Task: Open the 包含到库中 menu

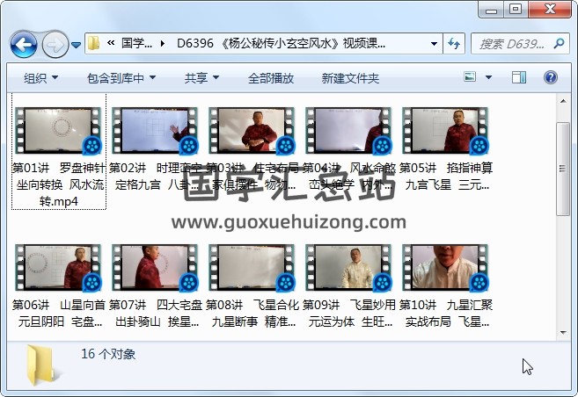Action: click(121, 78)
